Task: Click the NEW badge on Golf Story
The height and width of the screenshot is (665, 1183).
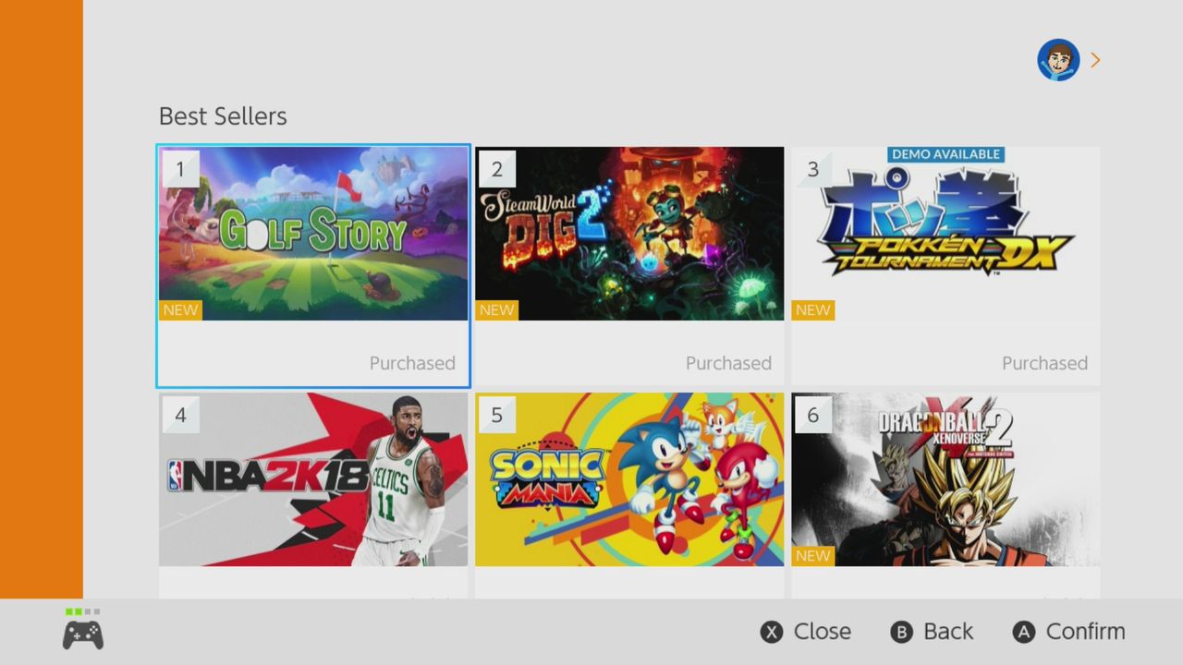Action: click(180, 310)
